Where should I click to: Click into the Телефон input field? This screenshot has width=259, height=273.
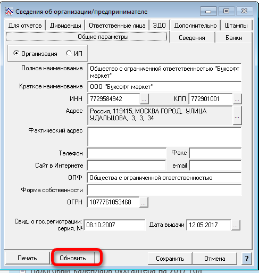click(x=127, y=153)
